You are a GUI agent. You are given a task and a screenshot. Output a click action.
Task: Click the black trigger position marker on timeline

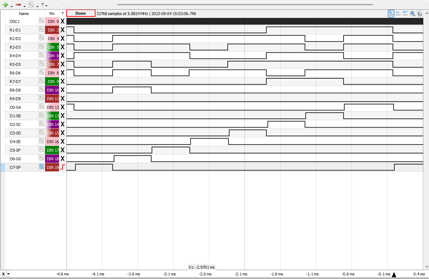tap(394, 274)
